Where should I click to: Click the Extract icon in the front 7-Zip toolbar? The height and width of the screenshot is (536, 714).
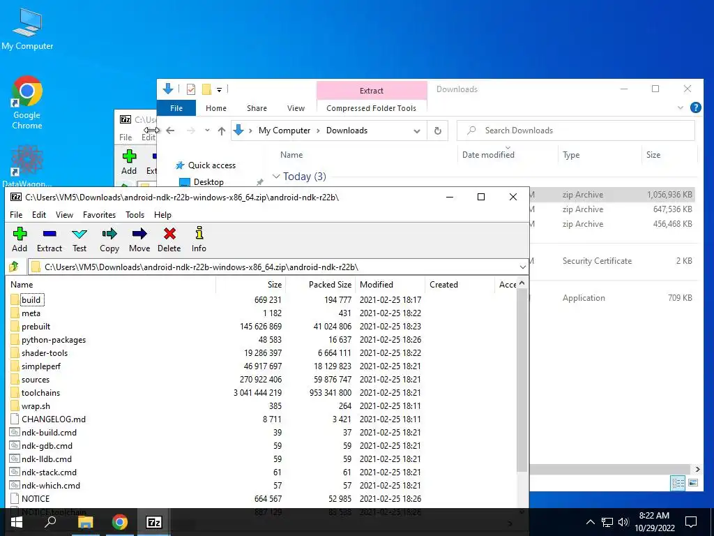coord(50,239)
